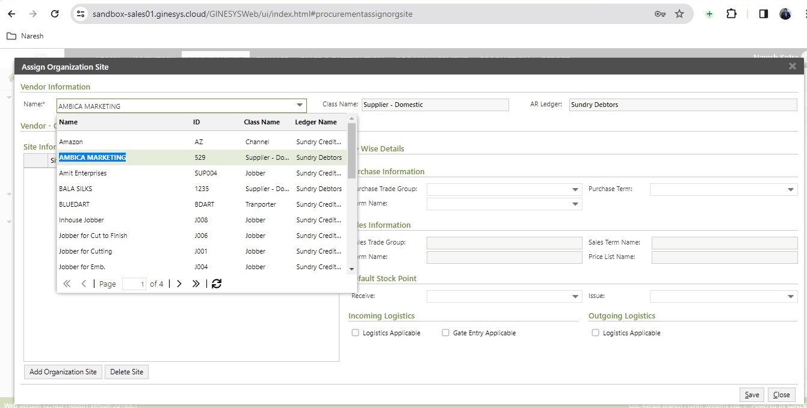
Task: Open saved passwords key icon
Action: click(660, 14)
